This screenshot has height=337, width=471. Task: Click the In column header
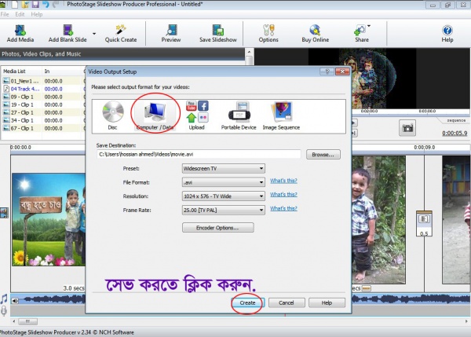click(63, 71)
